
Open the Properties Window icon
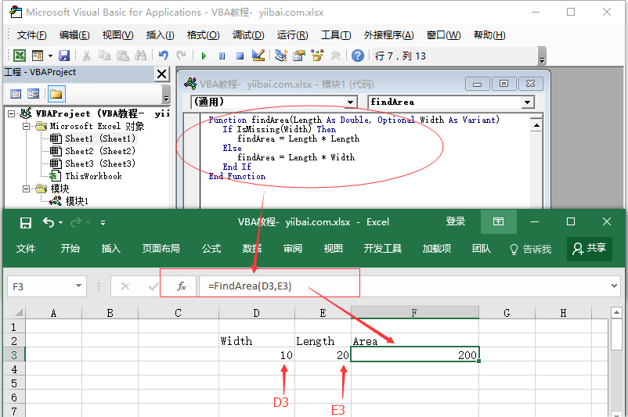[x=299, y=56]
